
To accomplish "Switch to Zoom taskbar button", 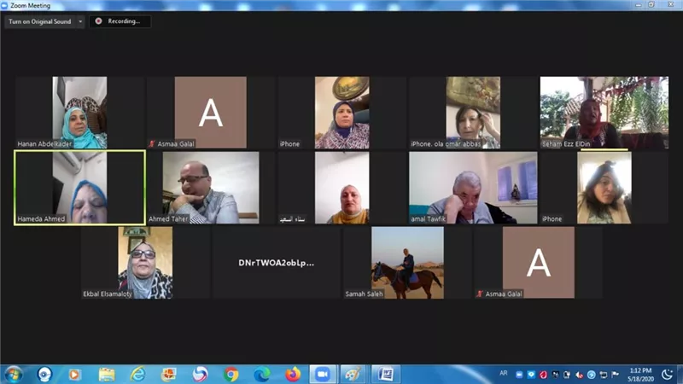I will [x=323, y=375].
